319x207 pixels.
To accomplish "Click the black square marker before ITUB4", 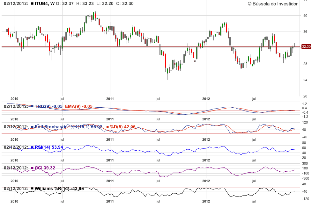I will [x=32, y=4].
